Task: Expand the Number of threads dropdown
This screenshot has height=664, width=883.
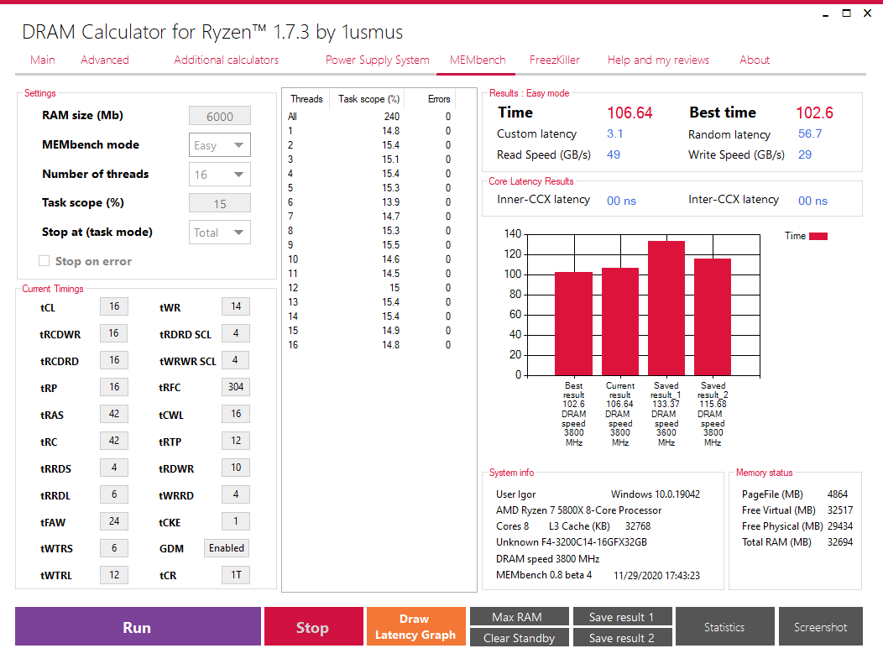Action: pos(220,175)
